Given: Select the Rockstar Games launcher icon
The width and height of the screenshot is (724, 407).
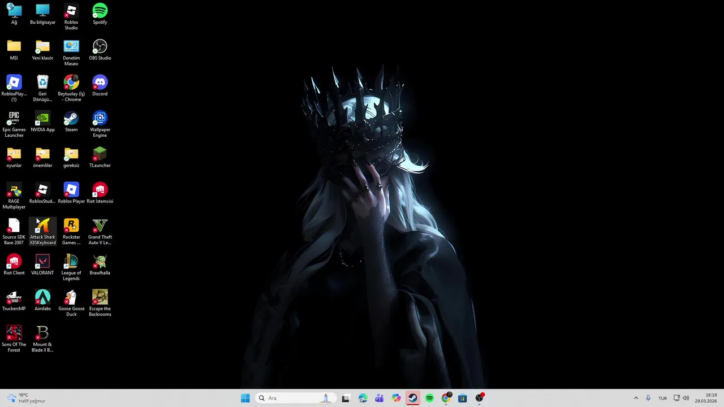Looking at the screenshot, I should click(x=71, y=232).
